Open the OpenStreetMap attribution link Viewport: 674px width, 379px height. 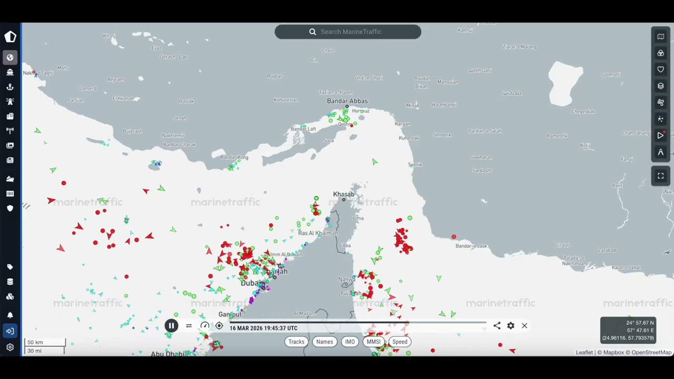[x=651, y=352]
